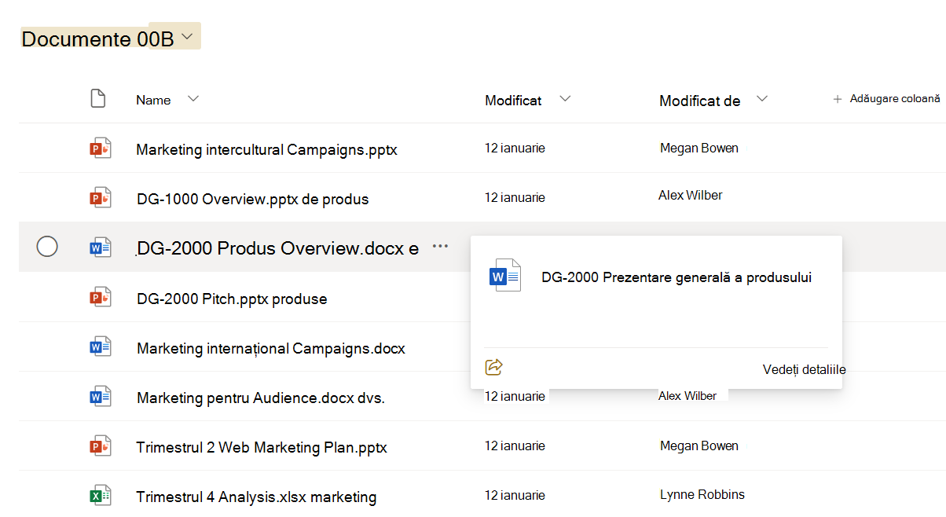
Task: Click the PowerPoint icon for Marketing intercultural Campaigns.pptx
Action: [x=101, y=148]
